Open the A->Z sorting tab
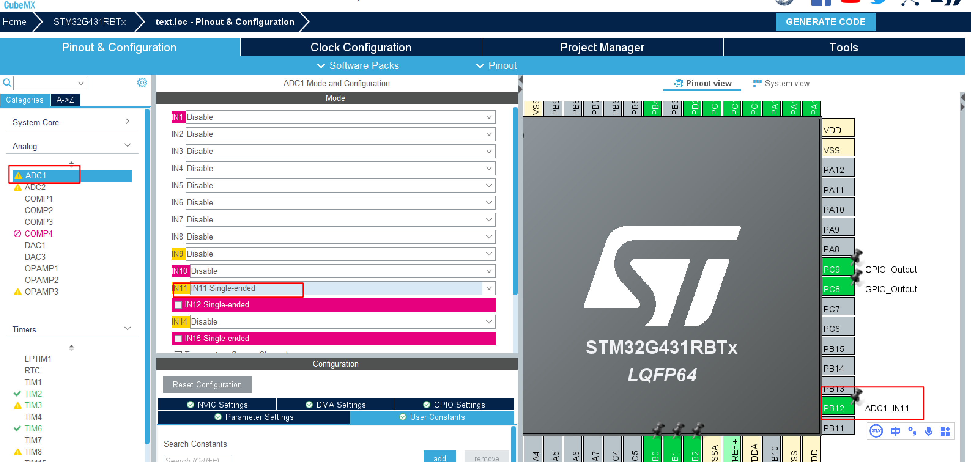This screenshot has width=971, height=462. 65,100
